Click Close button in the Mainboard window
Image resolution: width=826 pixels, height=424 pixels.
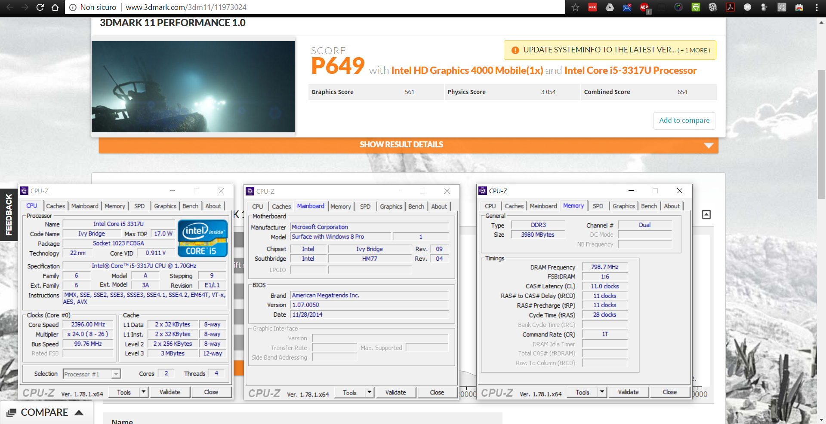437,392
